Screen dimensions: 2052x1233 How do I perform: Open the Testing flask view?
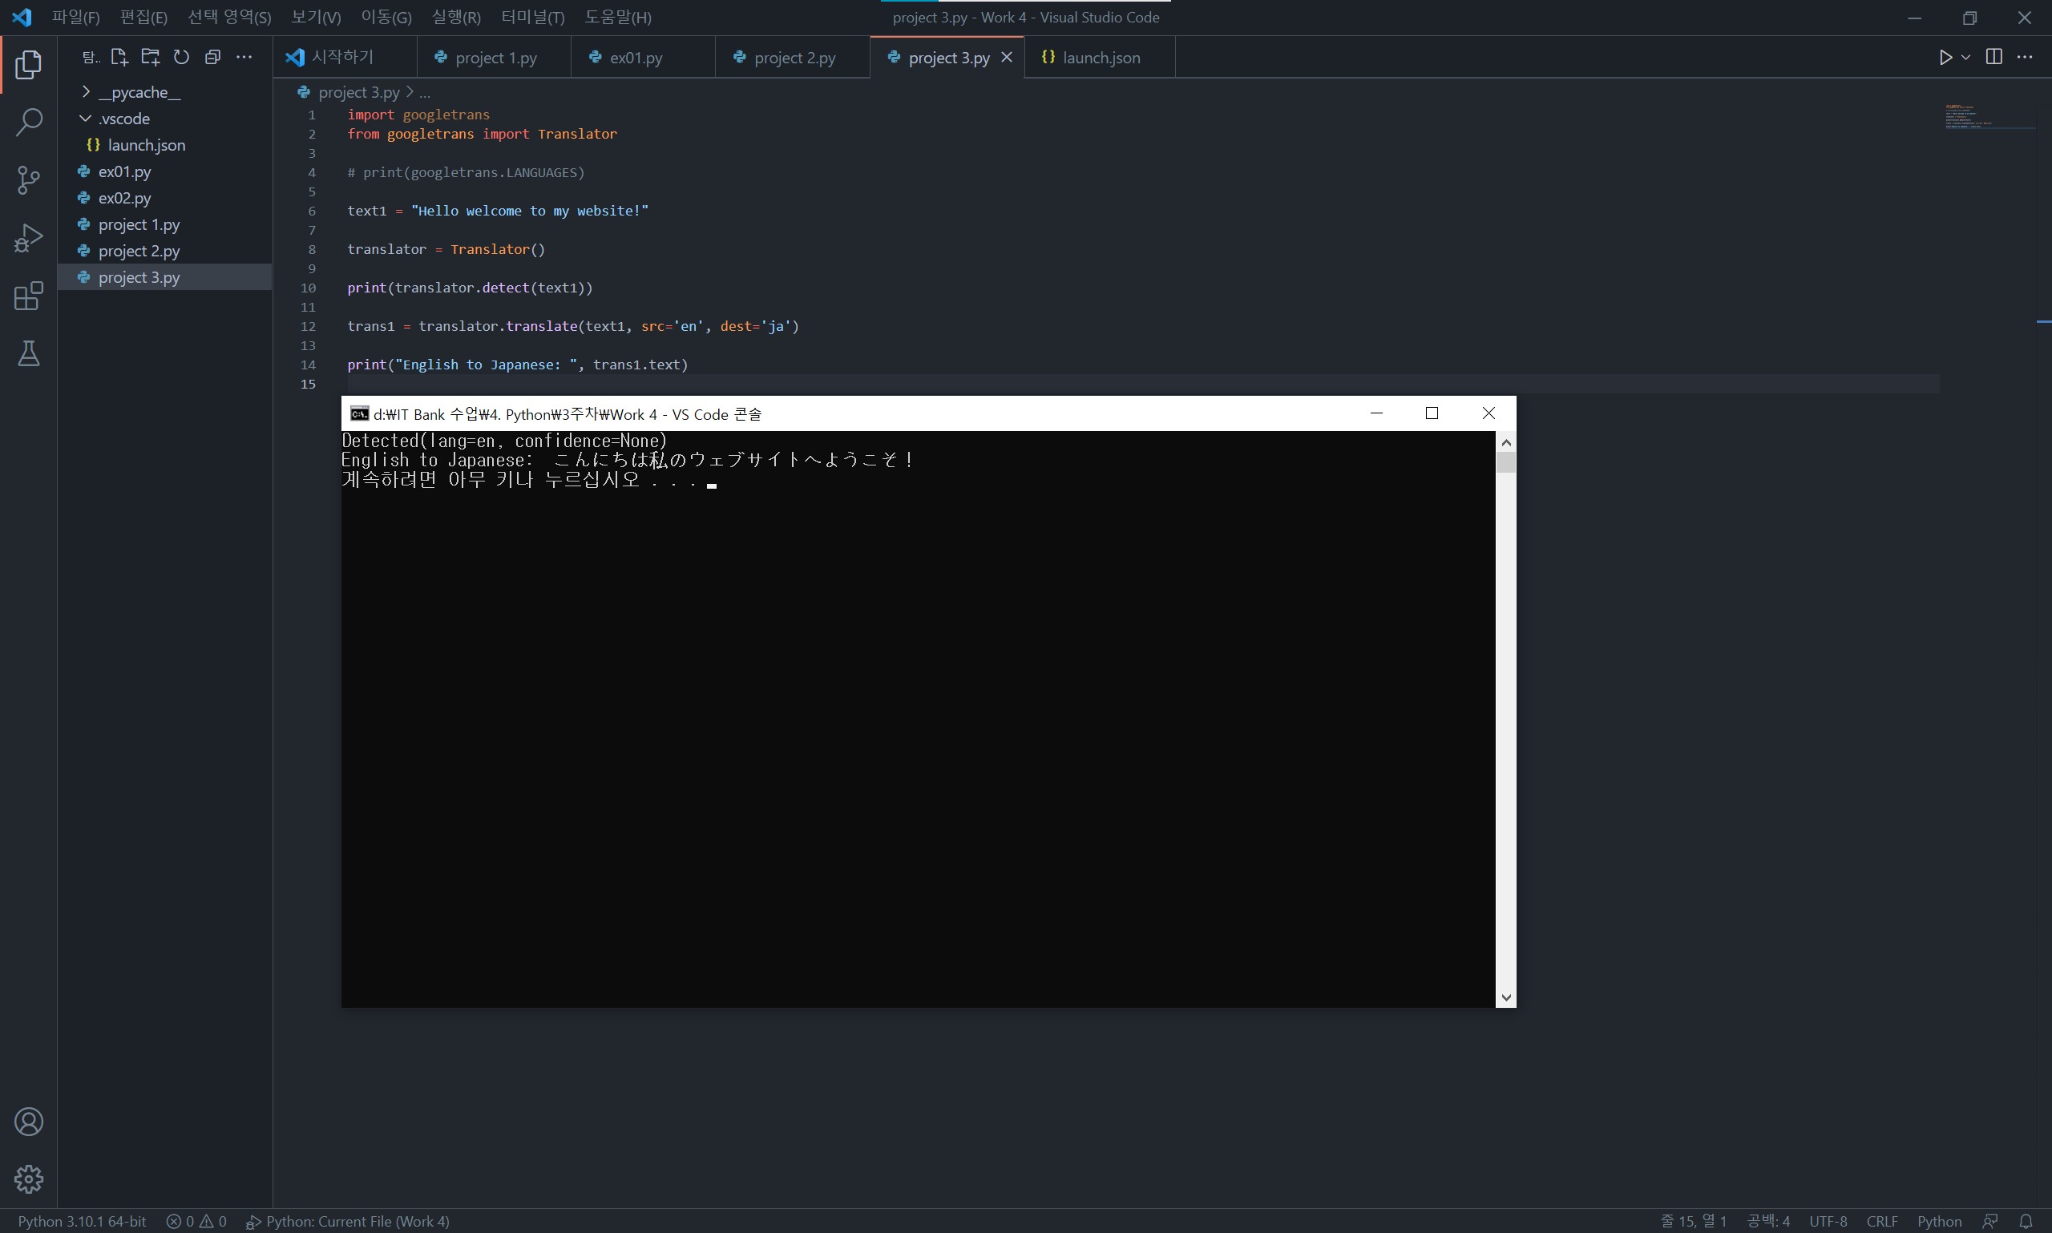pyautogui.click(x=28, y=354)
